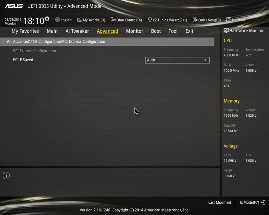Click the info icon above the help area

6,176
